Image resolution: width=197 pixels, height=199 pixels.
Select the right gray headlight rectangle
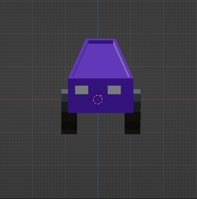(114, 90)
